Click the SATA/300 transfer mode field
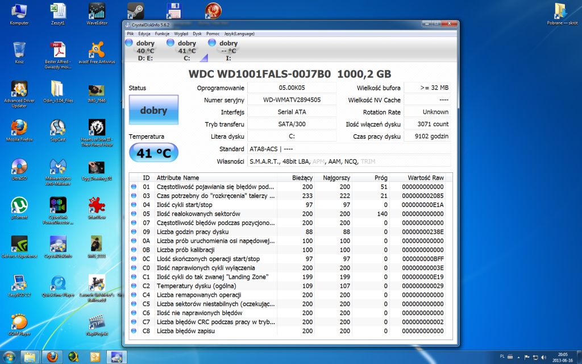This screenshot has width=582, height=364. [x=292, y=124]
